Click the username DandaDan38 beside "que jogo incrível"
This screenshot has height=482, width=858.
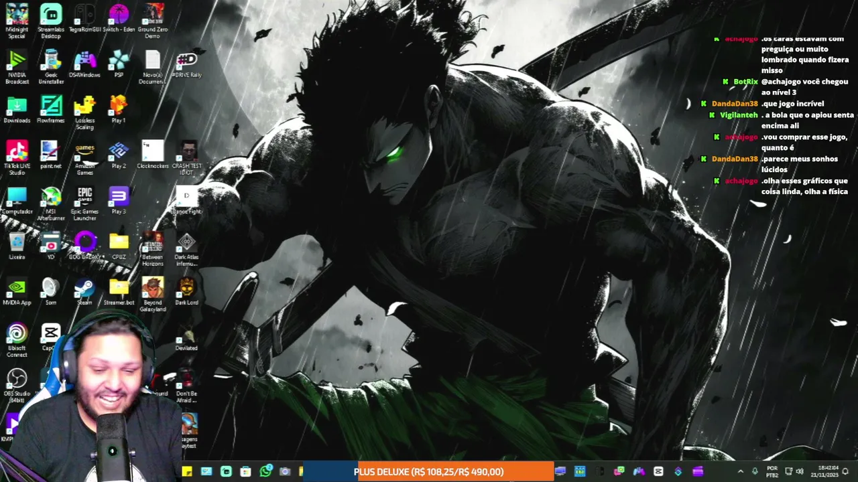(x=735, y=104)
